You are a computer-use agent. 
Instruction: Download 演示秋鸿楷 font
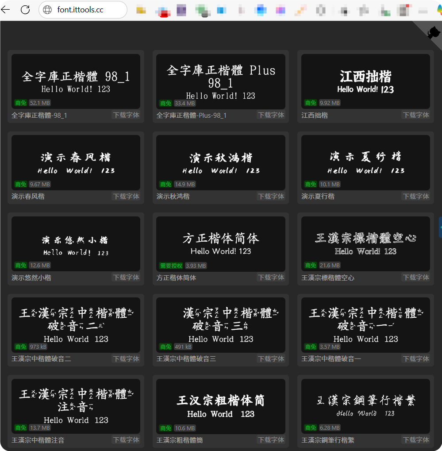pyautogui.click(x=271, y=197)
